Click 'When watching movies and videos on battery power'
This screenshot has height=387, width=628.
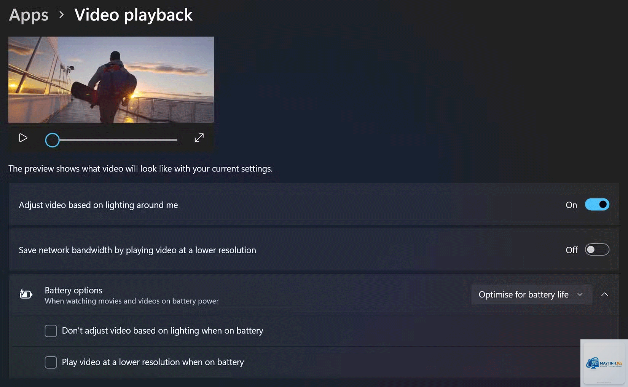point(132,301)
